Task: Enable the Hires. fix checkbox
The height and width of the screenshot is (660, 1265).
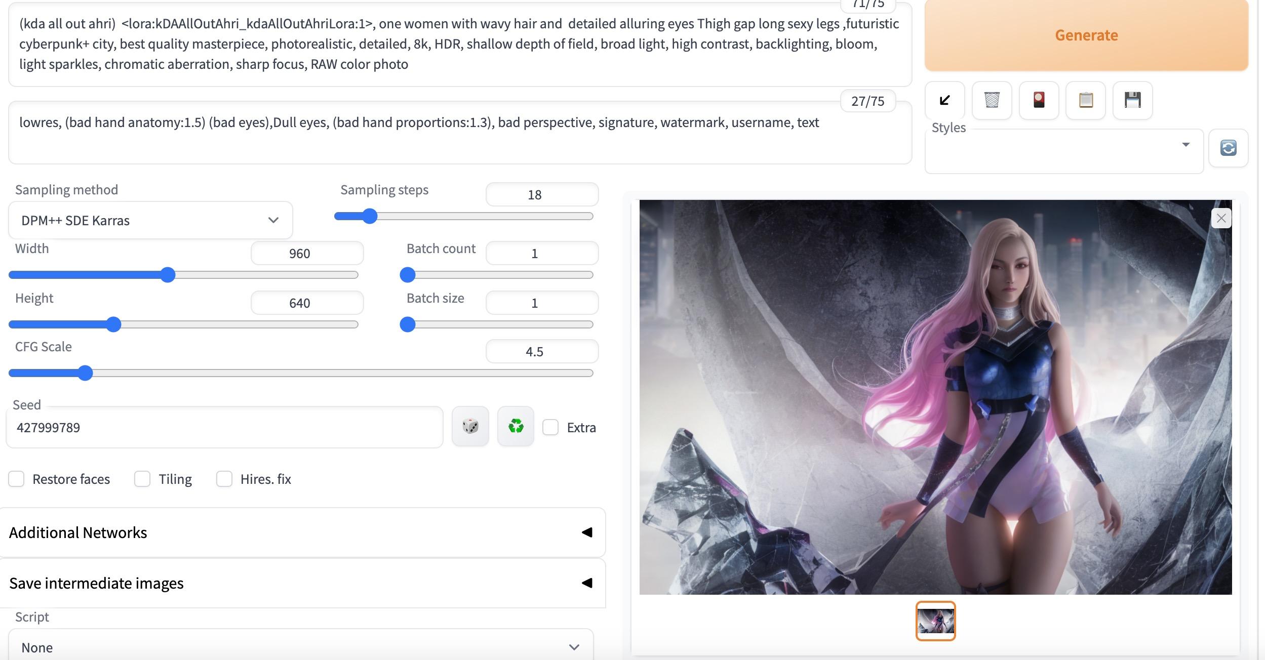Action: tap(224, 479)
